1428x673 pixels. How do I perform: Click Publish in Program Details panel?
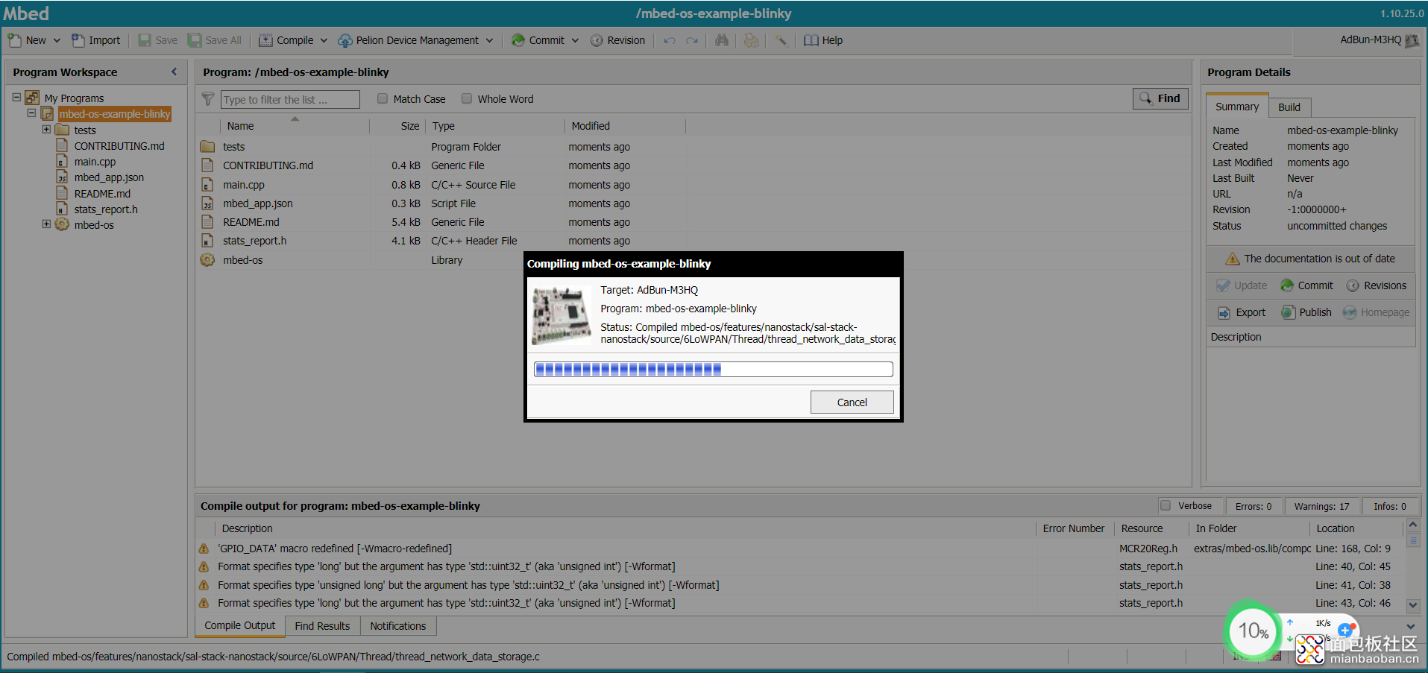1306,312
